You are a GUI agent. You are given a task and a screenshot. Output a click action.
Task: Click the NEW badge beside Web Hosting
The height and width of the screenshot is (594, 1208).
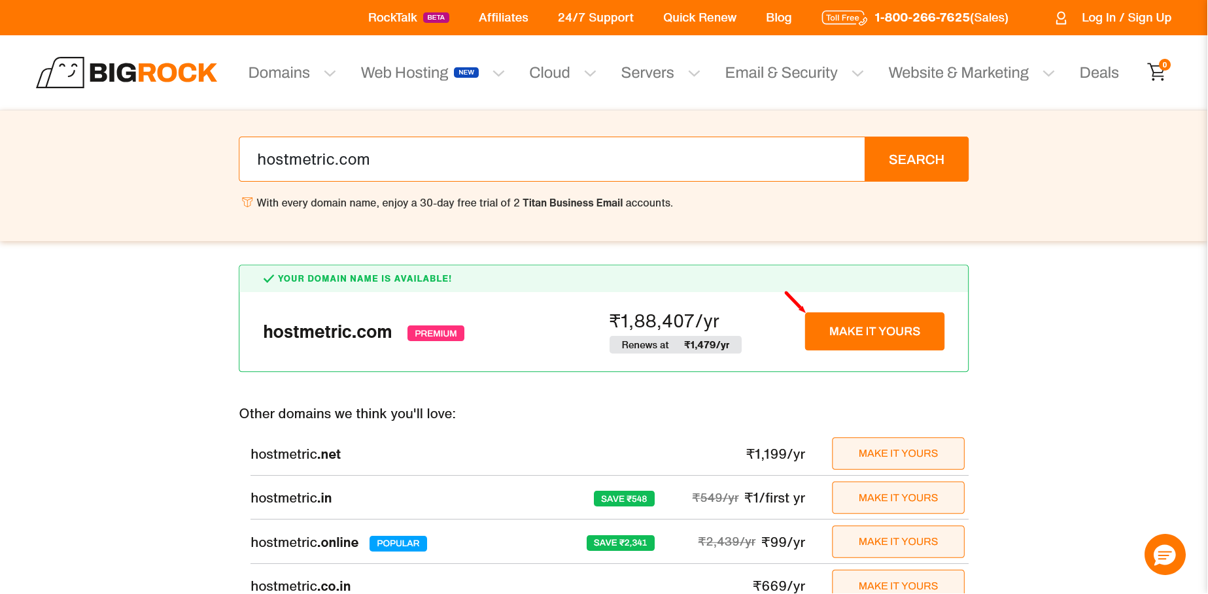(x=466, y=73)
